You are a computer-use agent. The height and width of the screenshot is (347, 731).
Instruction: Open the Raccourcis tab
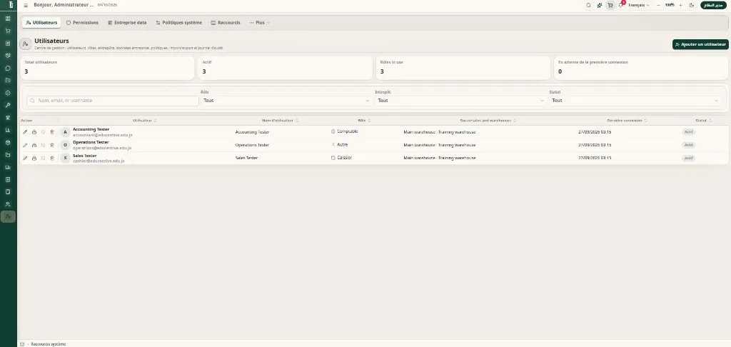225,22
